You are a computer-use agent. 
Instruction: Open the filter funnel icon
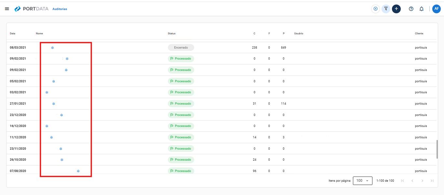click(x=386, y=9)
